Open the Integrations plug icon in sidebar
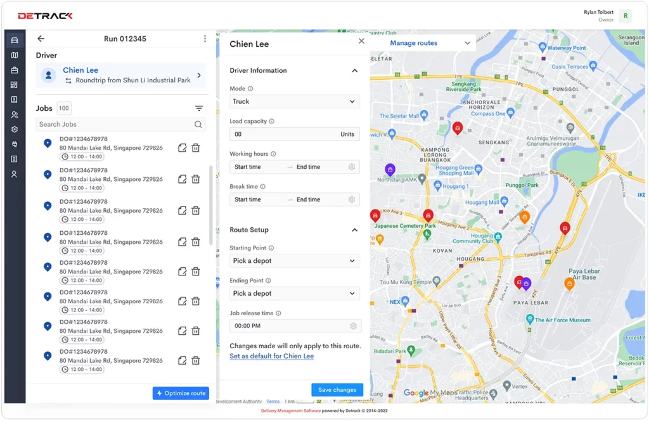The height and width of the screenshot is (421, 649). pyautogui.click(x=14, y=144)
